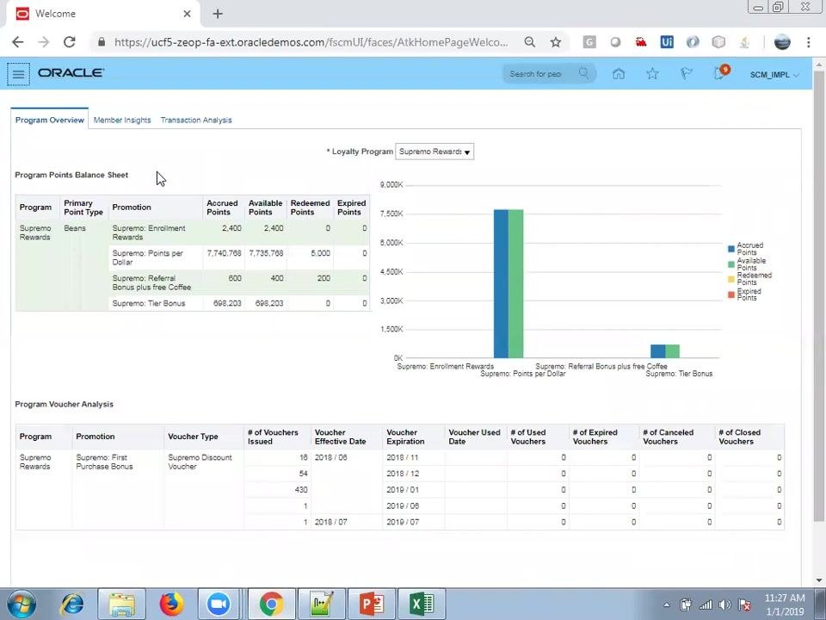The image size is (826, 620).
Task: Click the browser address bar URL
Action: pos(311,42)
